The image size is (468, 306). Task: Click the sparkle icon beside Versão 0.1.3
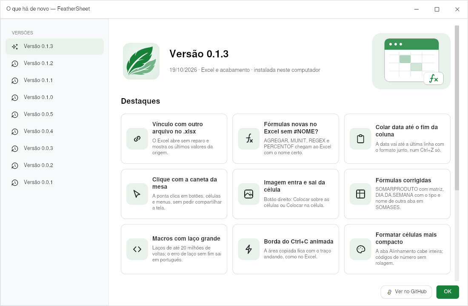pos(15,46)
